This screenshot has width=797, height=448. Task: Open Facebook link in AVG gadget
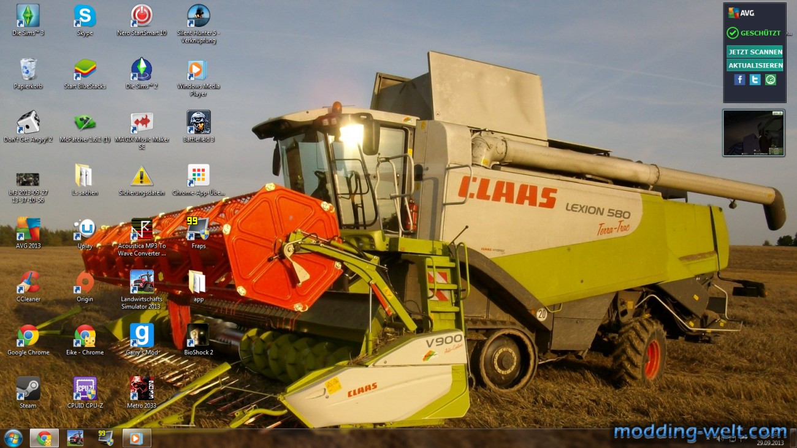739,80
